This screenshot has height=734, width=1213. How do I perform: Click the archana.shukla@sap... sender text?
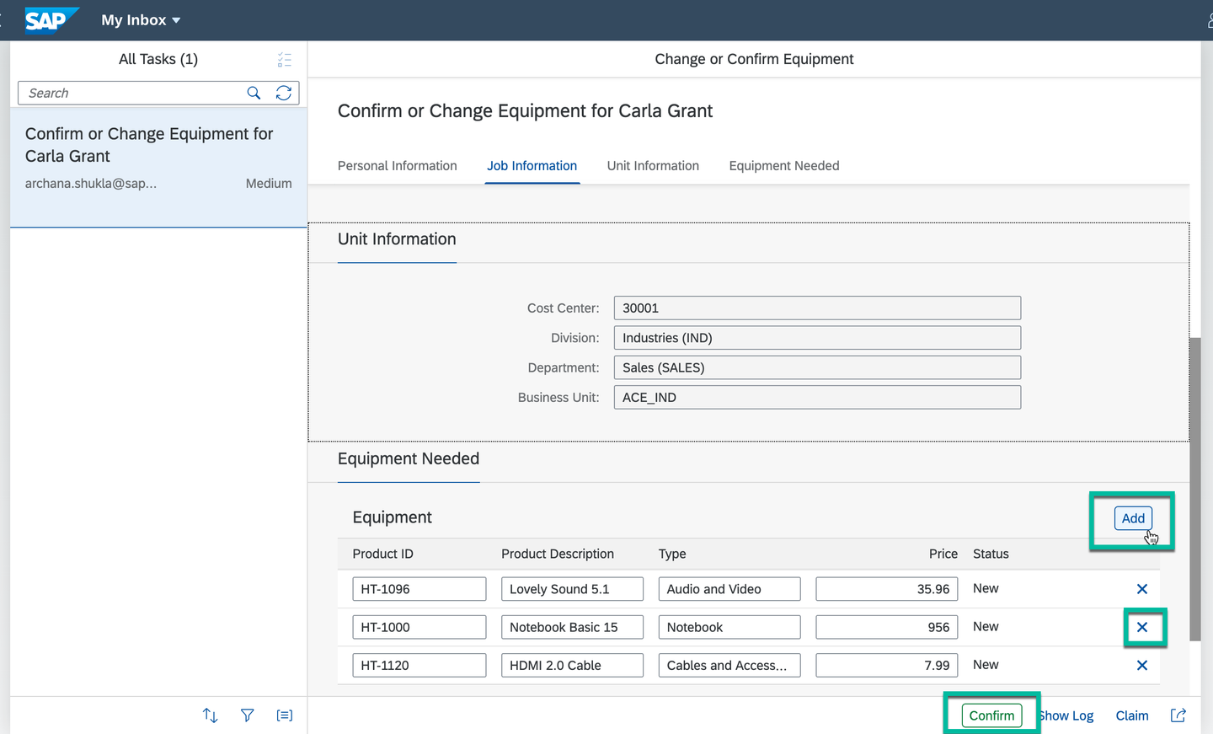point(91,183)
